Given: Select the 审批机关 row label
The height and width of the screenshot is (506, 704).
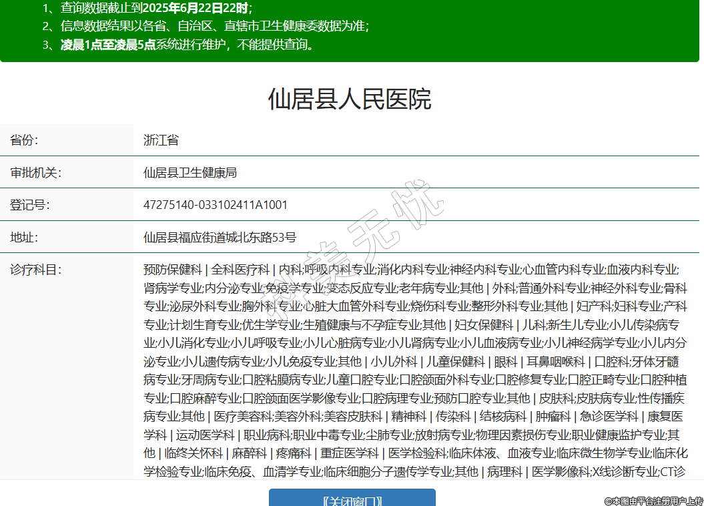Looking at the screenshot, I should (35, 173).
